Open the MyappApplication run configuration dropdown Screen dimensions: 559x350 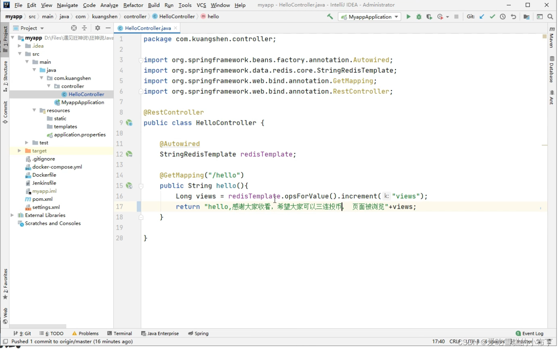[370, 17]
